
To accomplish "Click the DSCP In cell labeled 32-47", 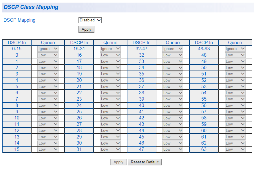I will click(142, 49).
